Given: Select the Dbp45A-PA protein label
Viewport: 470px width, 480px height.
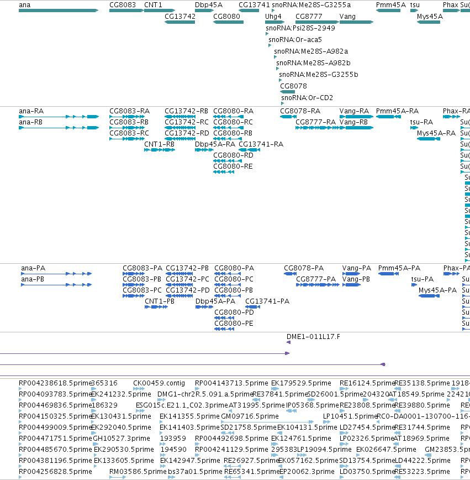Looking at the screenshot, I should (x=215, y=301).
